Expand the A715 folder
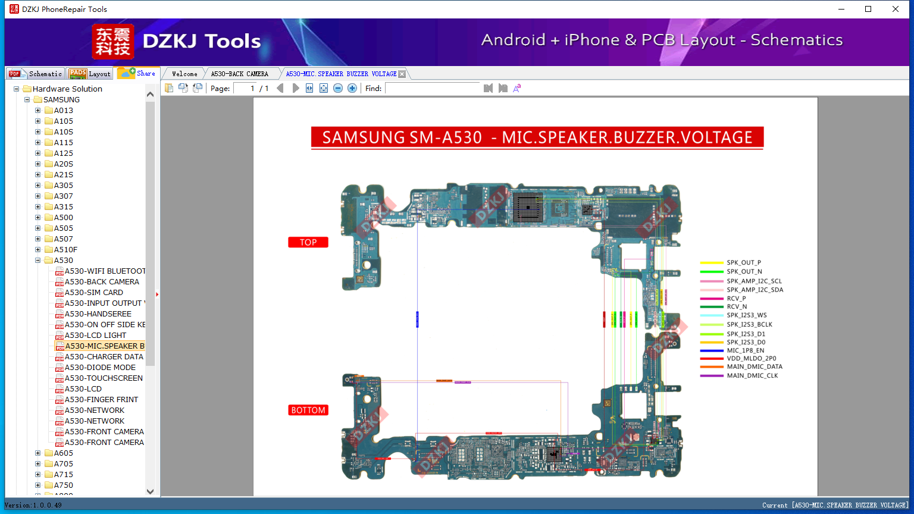914x514 pixels. (x=38, y=475)
